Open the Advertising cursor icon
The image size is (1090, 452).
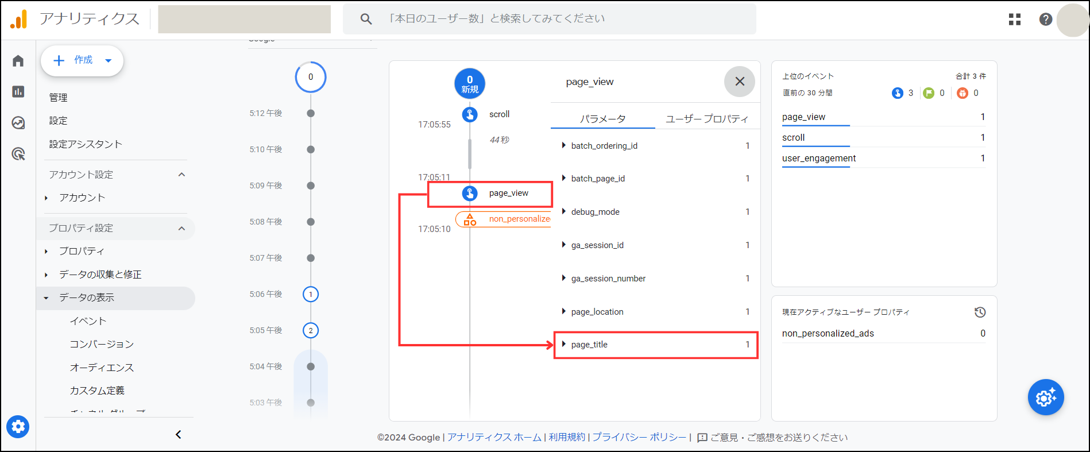(18, 153)
